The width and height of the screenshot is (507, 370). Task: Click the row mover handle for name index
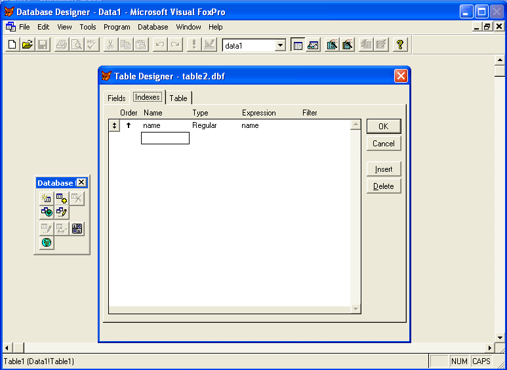pyautogui.click(x=114, y=125)
